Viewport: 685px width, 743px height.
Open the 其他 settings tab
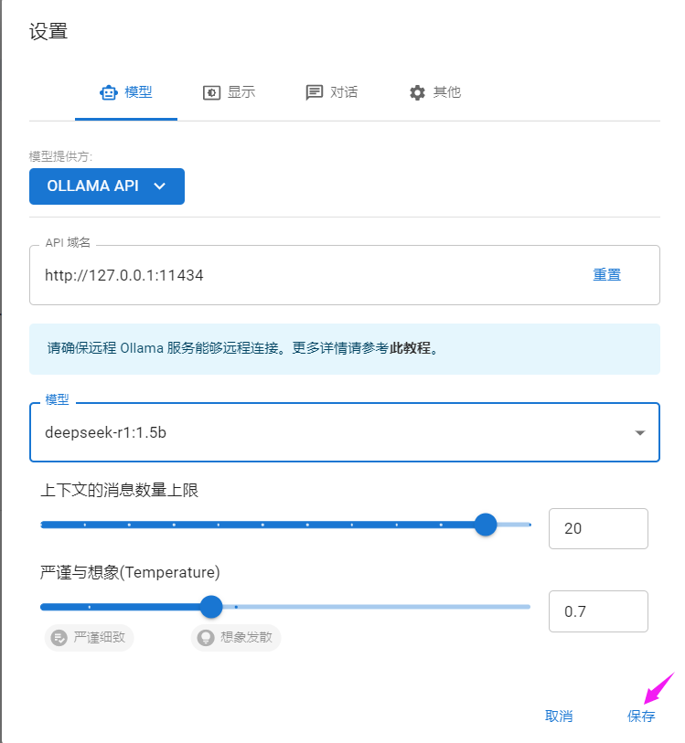(434, 92)
